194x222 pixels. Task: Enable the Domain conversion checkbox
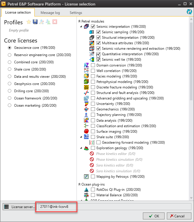point(93,65)
